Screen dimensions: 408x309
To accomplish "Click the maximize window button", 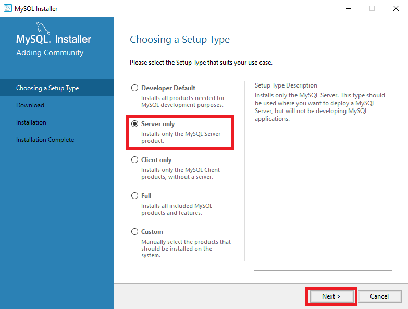I will (x=372, y=8).
